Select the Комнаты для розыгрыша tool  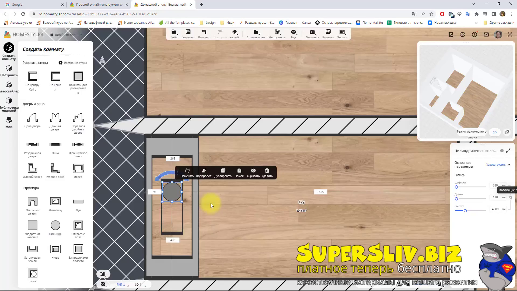[78, 82]
